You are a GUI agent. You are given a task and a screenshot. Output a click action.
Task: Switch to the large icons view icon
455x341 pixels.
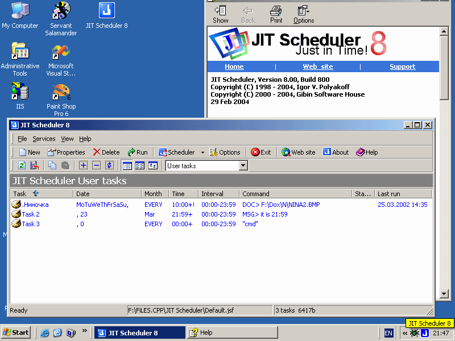click(153, 165)
